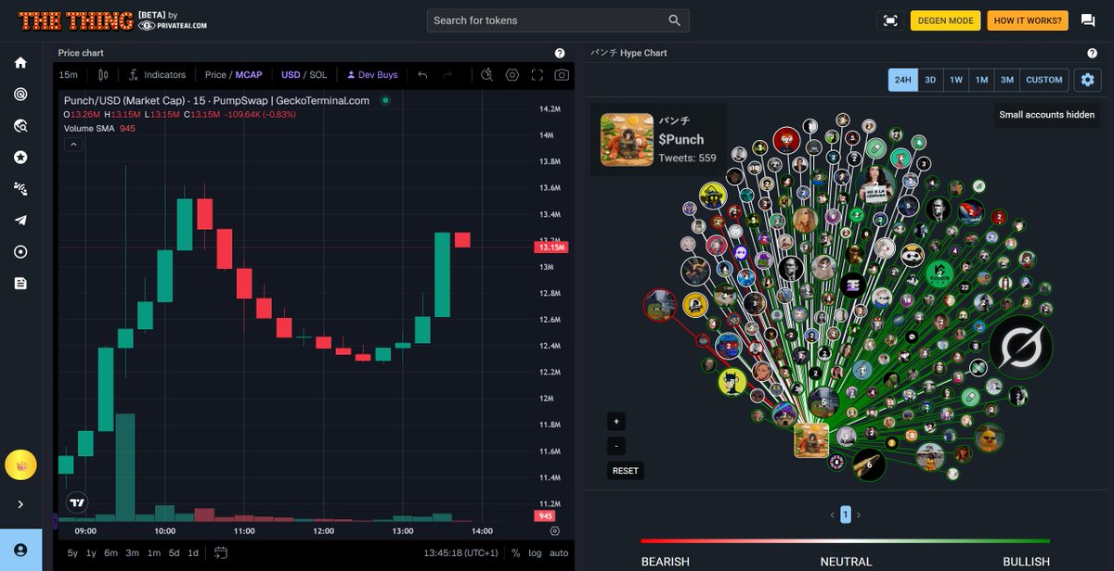Viewport: 1114px width, 571px height.
Task: Select the 3M hype timeframe tab
Action: click(1006, 80)
